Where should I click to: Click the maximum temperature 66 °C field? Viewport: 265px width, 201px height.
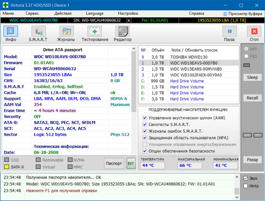[190, 165]
